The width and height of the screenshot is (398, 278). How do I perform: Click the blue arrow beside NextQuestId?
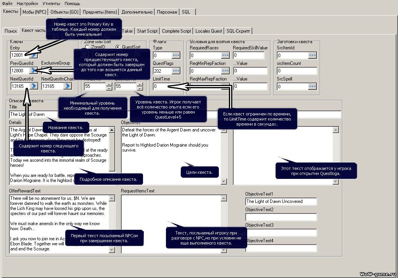(x=33, y=86)
